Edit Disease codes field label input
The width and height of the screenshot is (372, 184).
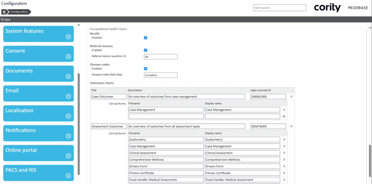point(161,75)
